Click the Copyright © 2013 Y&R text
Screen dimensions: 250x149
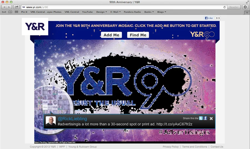pos(43,147)
